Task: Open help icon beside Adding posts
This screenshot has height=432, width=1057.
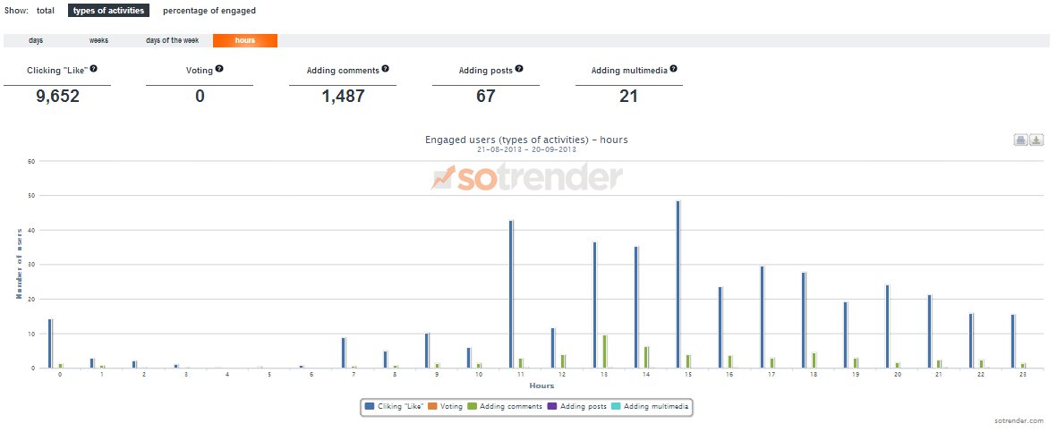Action: point(519,69)
